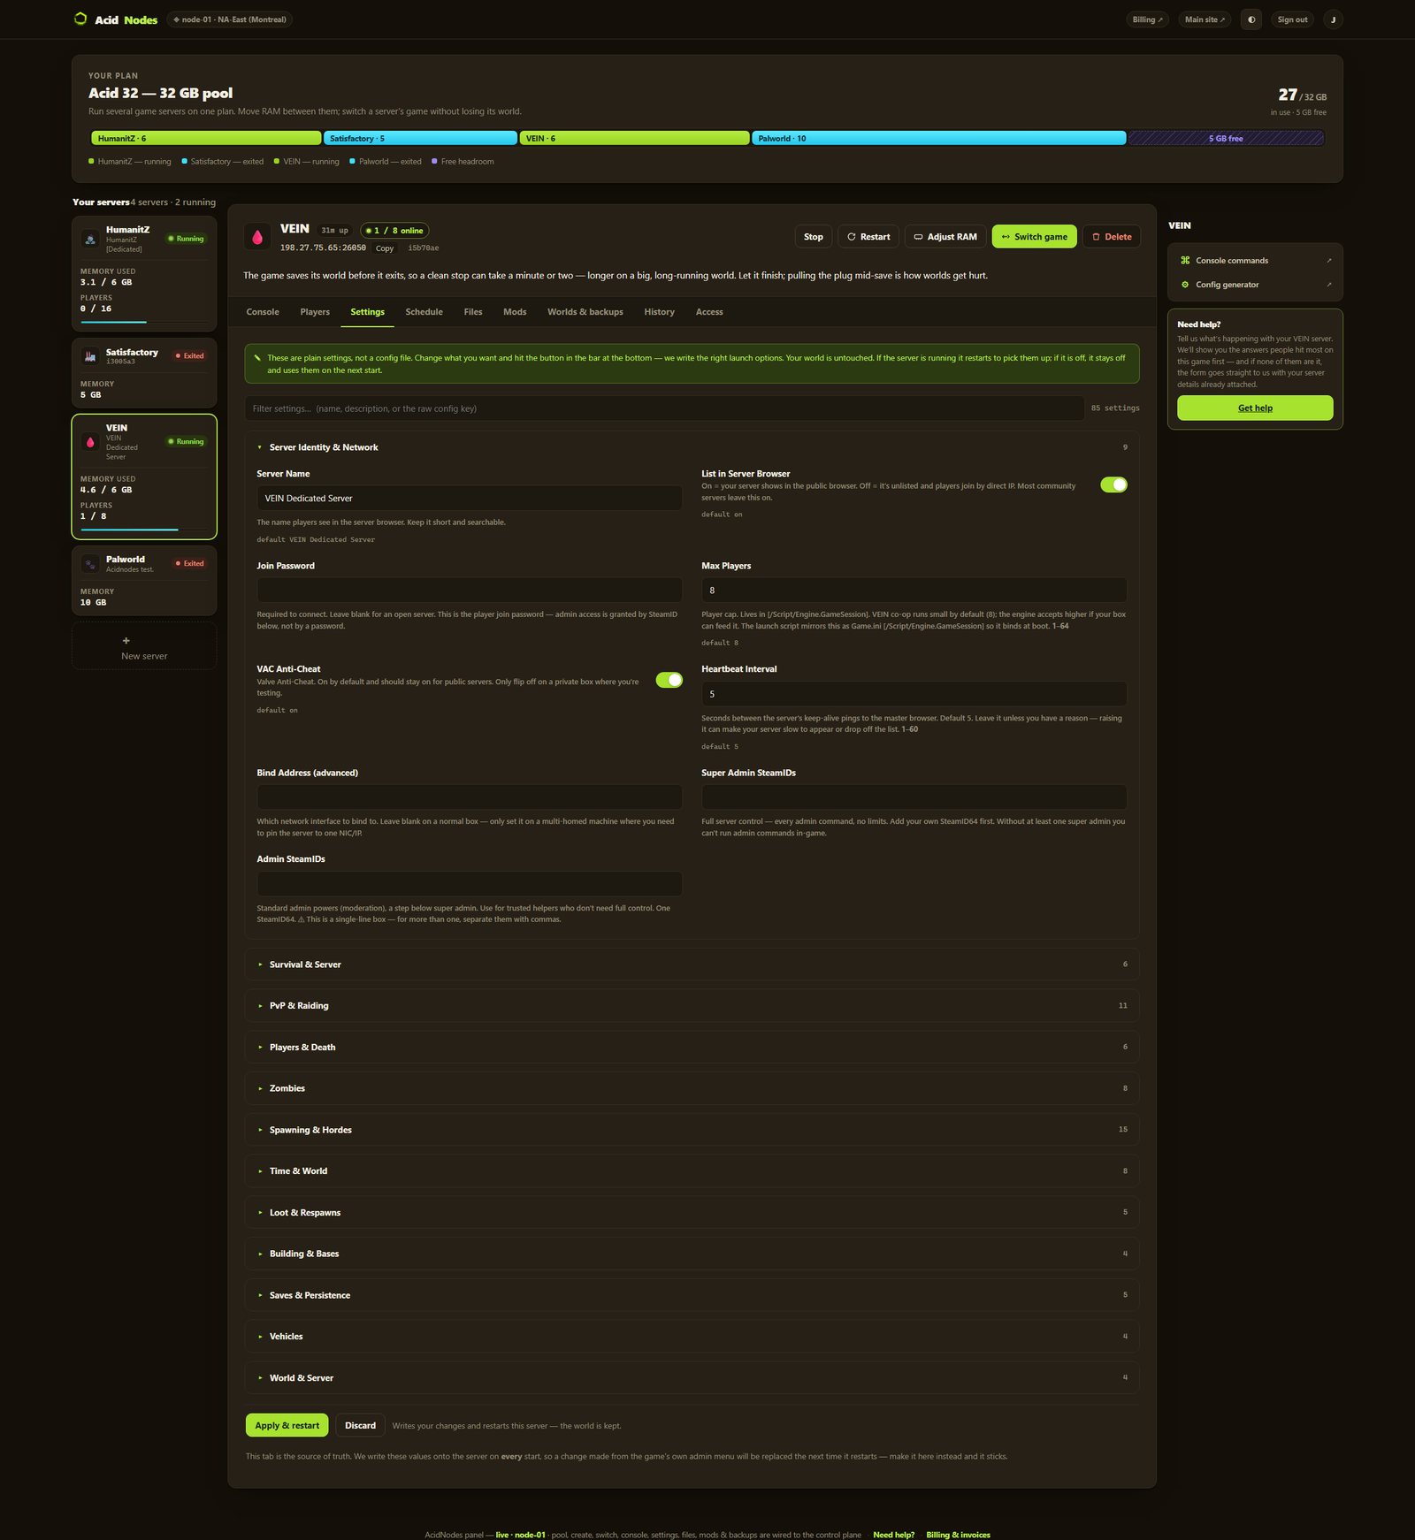Delete the VEIN server

point(1112,237)
